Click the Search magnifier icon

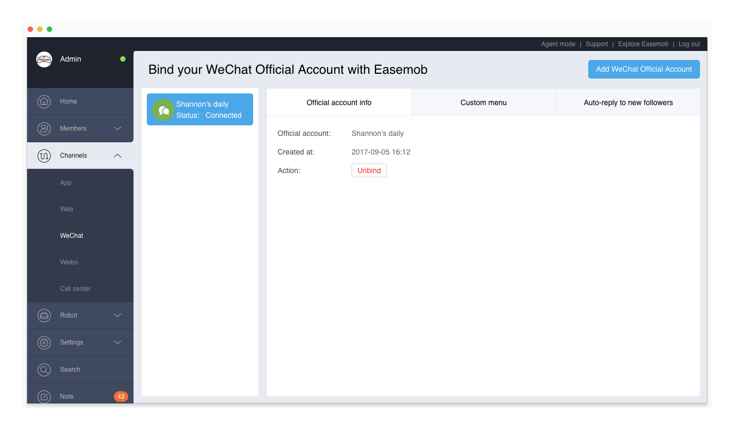click(x=44, y=369)
